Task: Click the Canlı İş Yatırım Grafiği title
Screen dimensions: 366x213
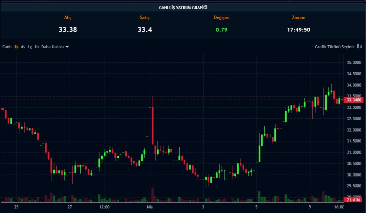Action: click(x=183, y=7)
